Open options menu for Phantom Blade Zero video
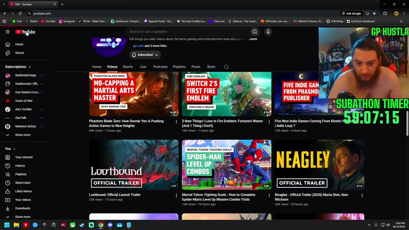 point(176,122)
